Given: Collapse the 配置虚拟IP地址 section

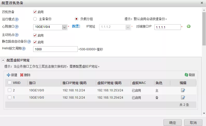Looking at the screenshot, I should point(3,60).
